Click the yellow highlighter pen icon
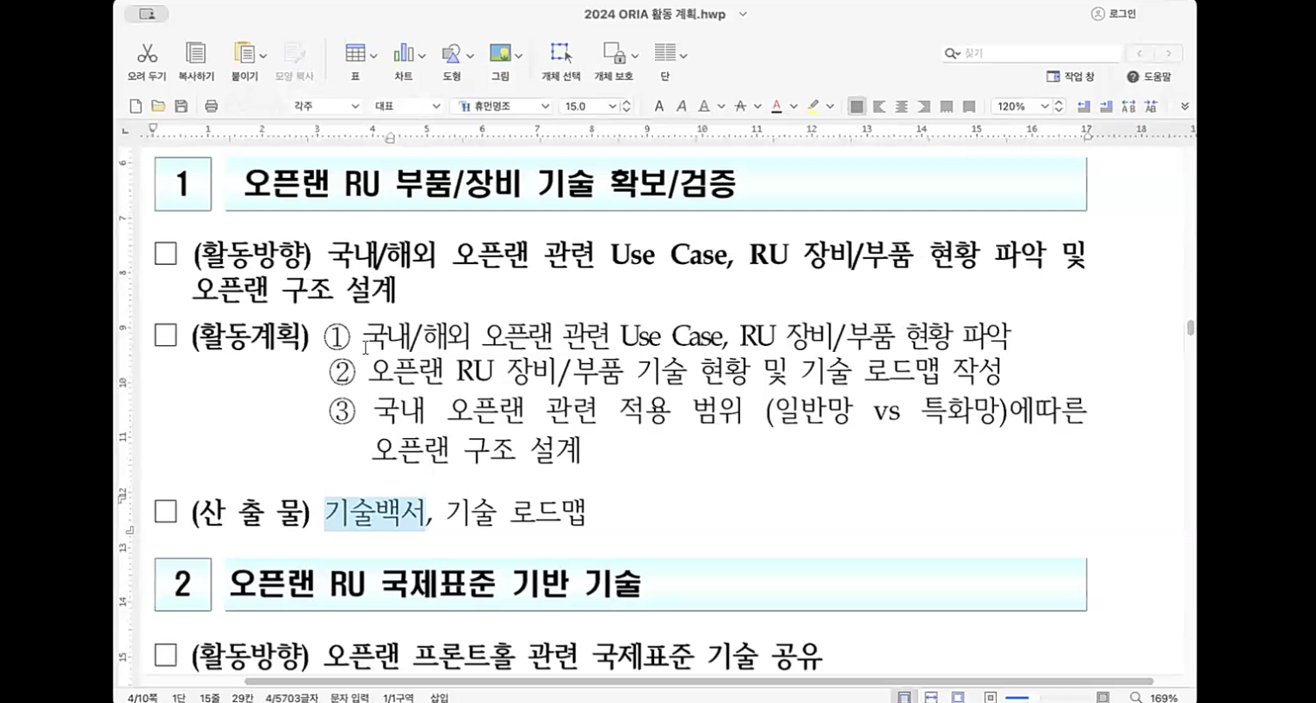 [812, 106]
